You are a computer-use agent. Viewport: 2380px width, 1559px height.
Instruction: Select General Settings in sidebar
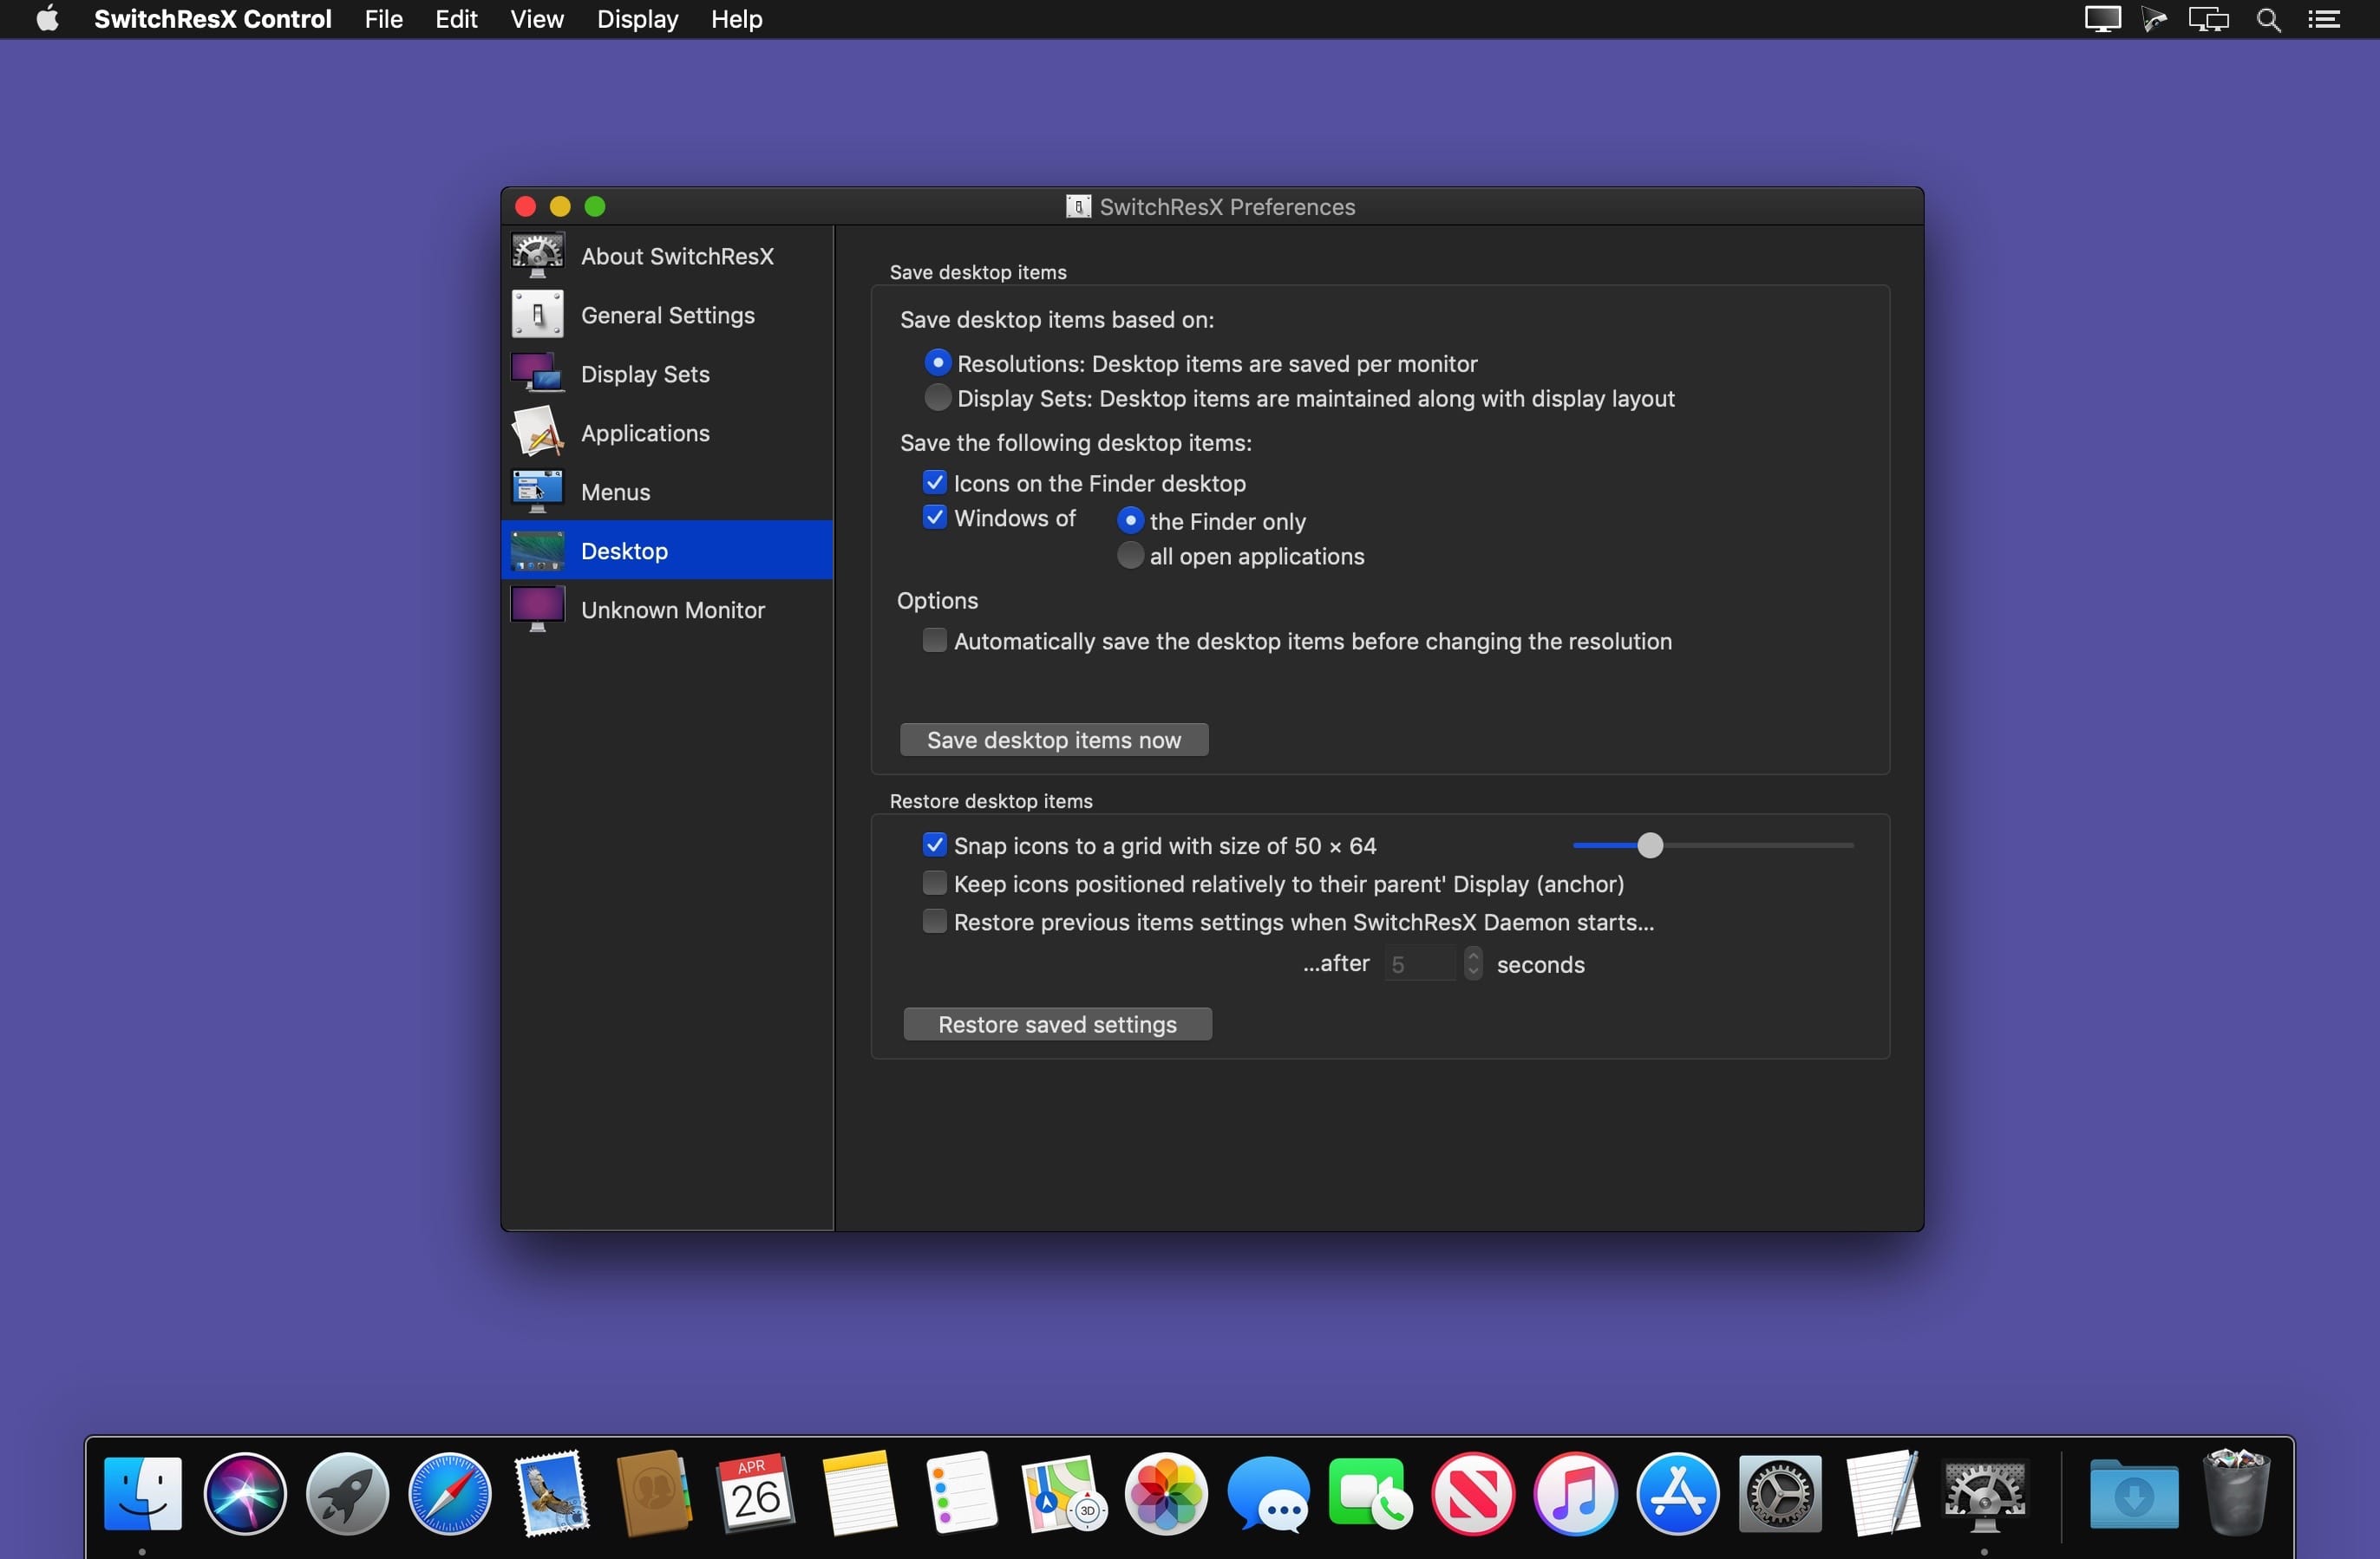pyautogui.click(x=667, y=315)
